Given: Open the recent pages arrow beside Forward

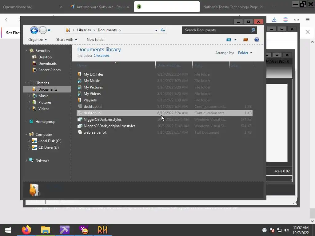Looking at the screenshot, I should tap(49, 30).
